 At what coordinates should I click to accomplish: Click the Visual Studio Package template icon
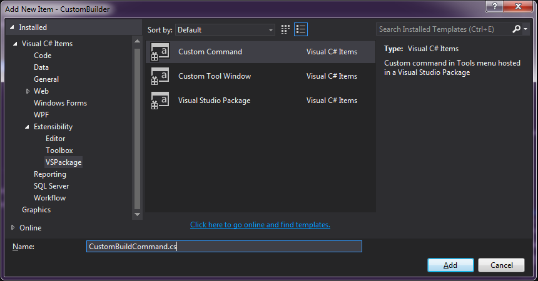(x=160, y=101)
